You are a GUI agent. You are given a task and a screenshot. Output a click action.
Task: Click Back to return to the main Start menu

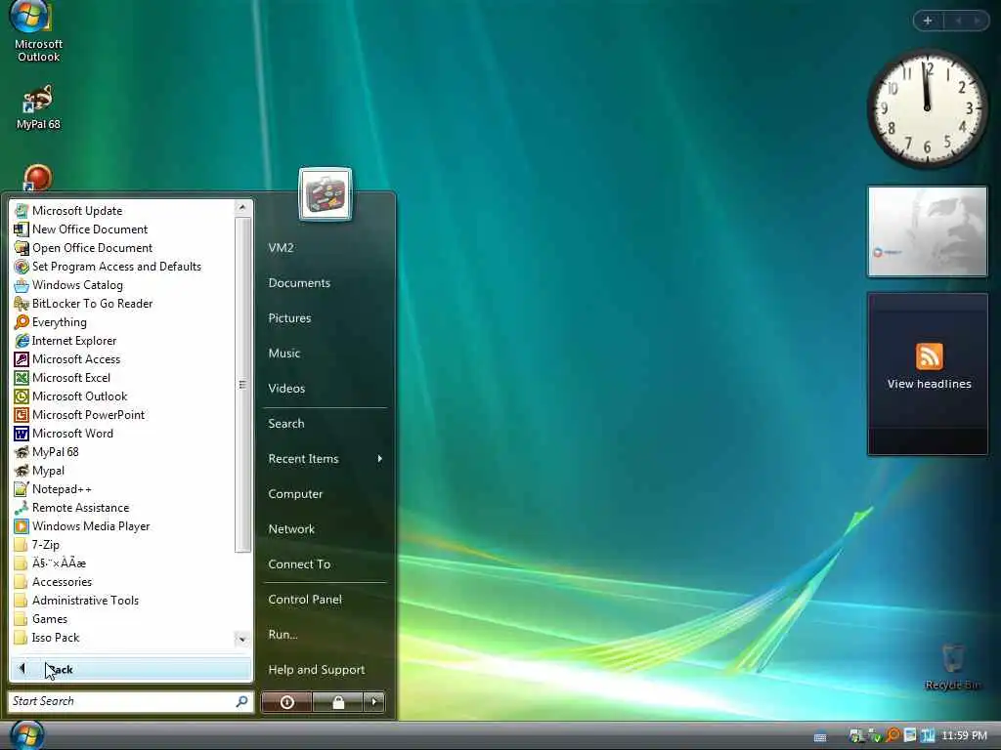click(x=130, y=669)
